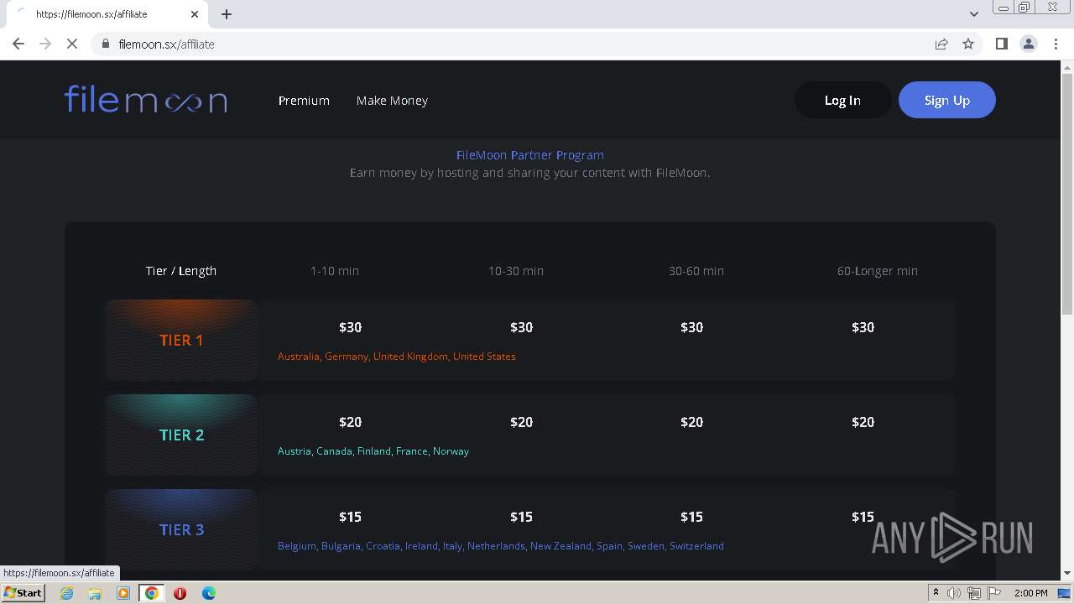Open the Chrome three-dot menu
This screenshot has width=1074, height=604.
coord(1056,44)
